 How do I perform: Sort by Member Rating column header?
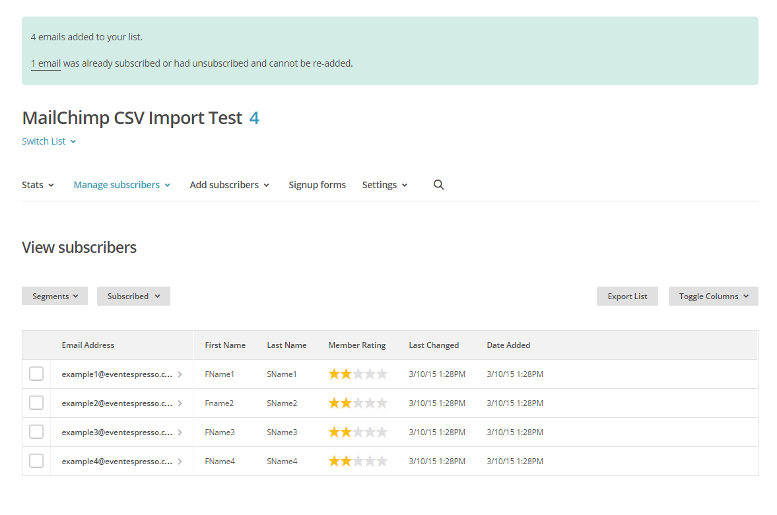pyautogui.click(x=356, y=345)
